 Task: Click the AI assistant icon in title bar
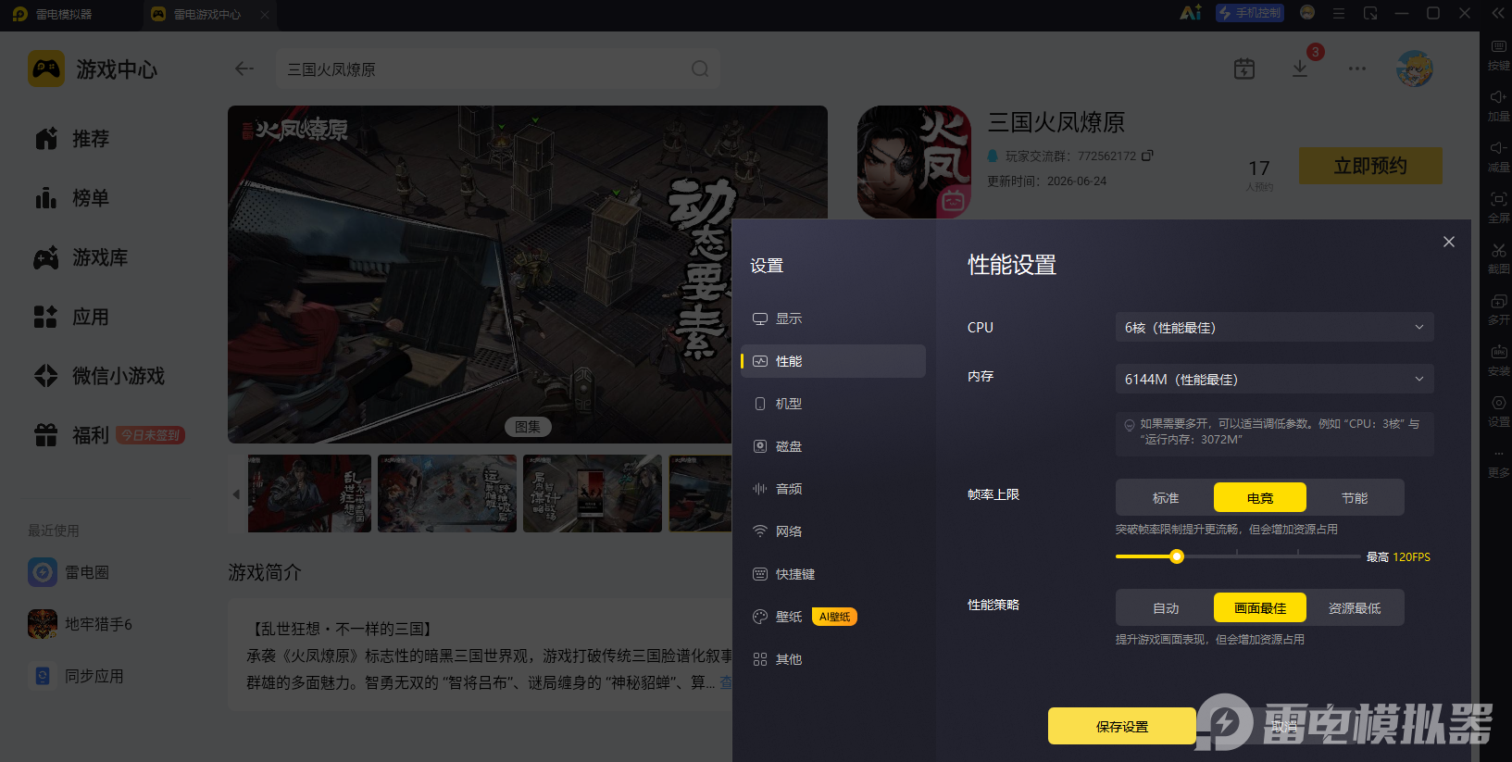[1191, 13]
